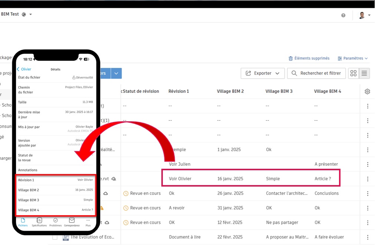Click the Rechercher et filtrer search field
The width and height of the screenshot is (375, 250).
316,73
